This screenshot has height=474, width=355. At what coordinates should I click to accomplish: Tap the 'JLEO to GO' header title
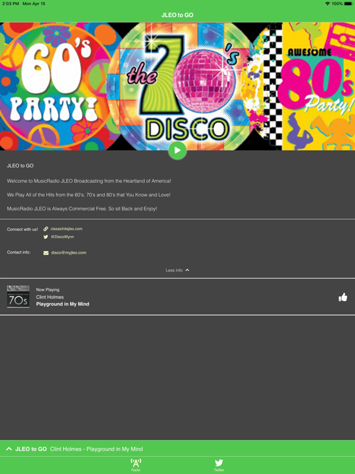177,15
